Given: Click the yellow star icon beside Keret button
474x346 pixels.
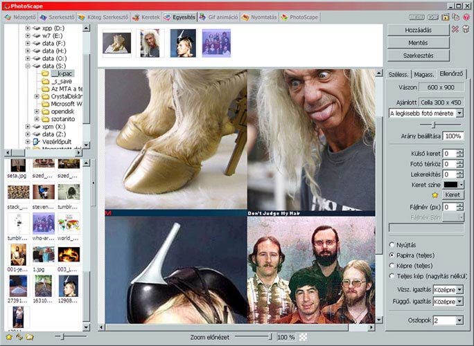Looking at the screenshot, I should tap(434, 195).
